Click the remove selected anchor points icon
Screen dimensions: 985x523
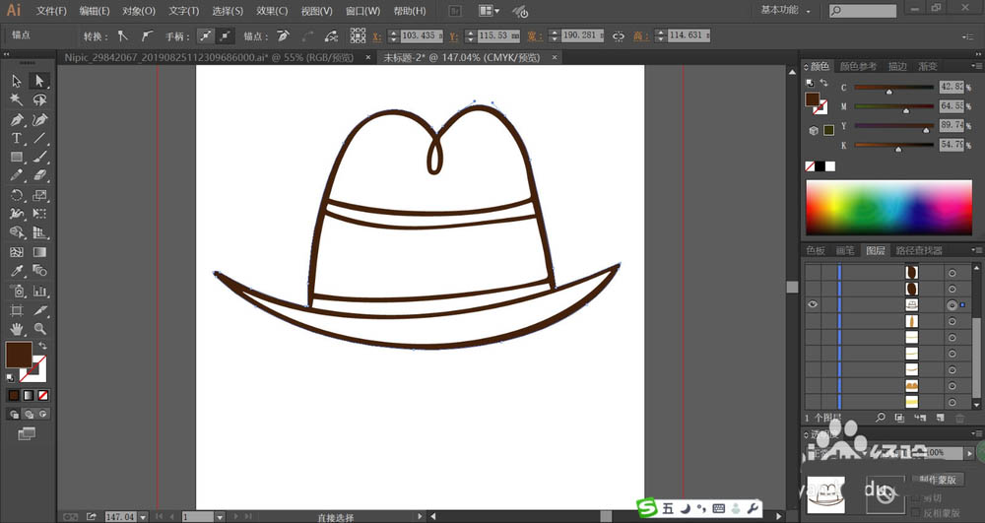click(284, 35)
